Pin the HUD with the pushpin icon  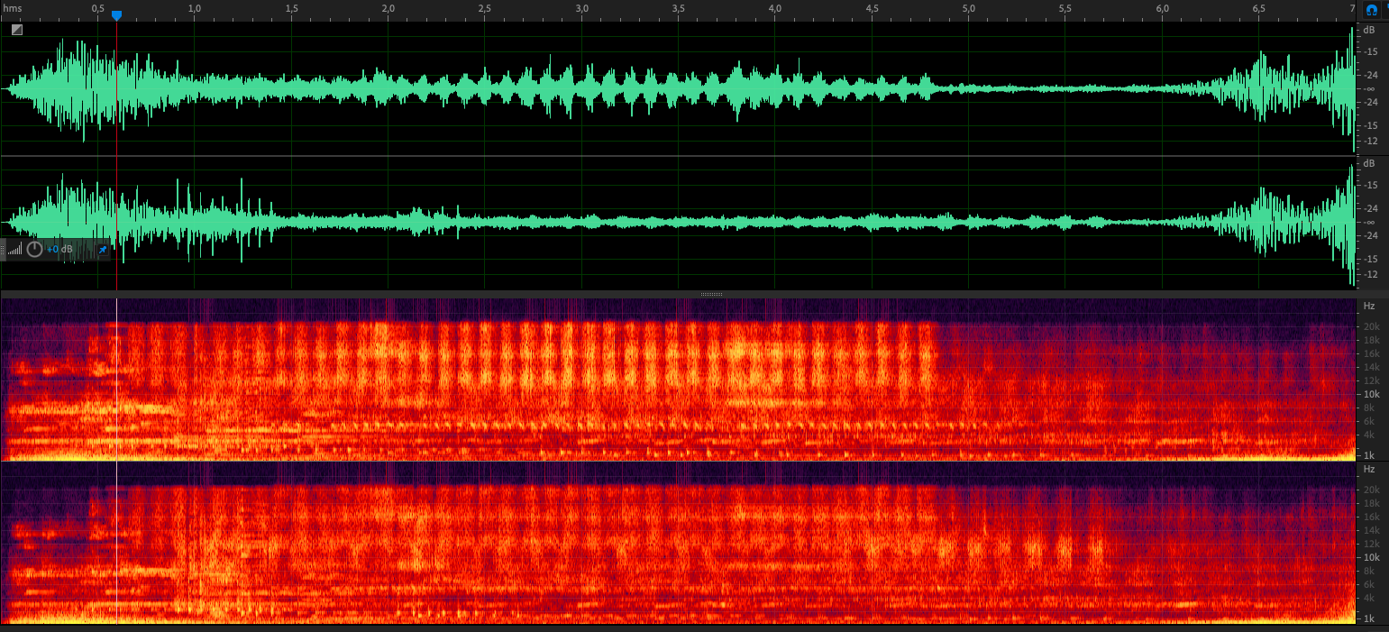[x=102, y=250]
